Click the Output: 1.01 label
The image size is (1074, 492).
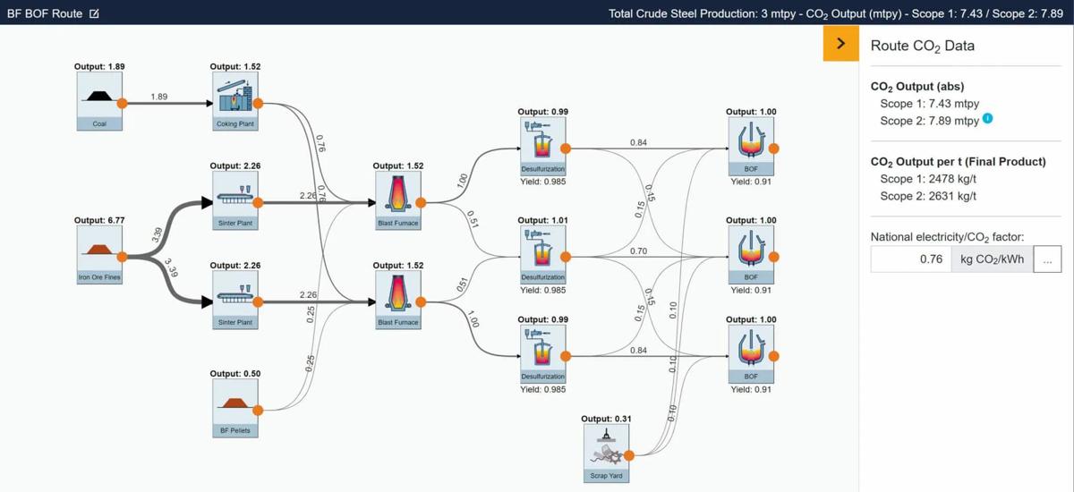(x=543, y=220)
